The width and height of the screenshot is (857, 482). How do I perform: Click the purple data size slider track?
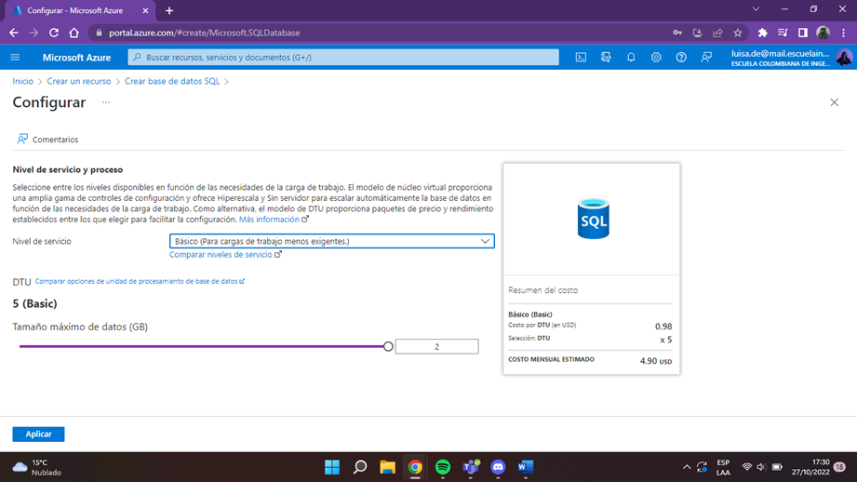201,346
